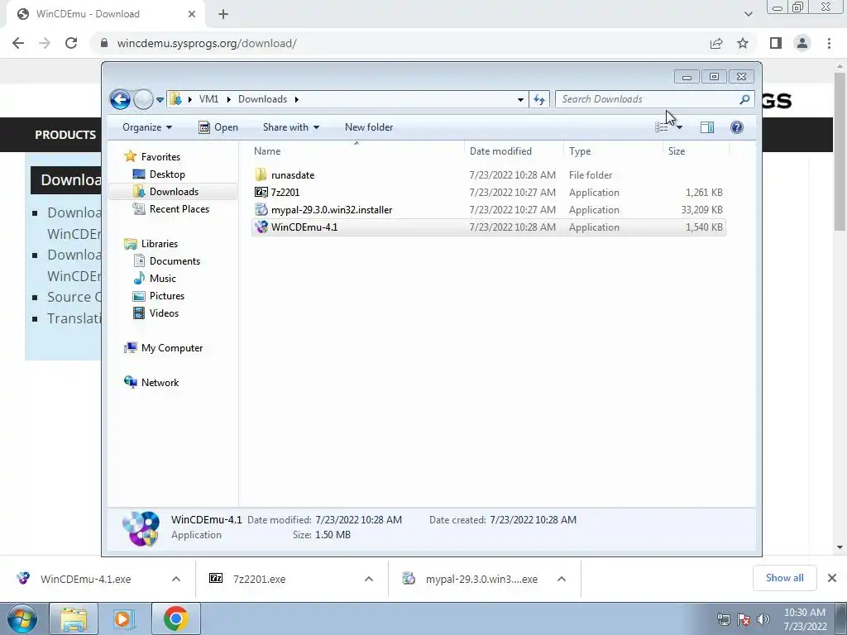Open the recent locations dropdown arrow

[160, 100]
